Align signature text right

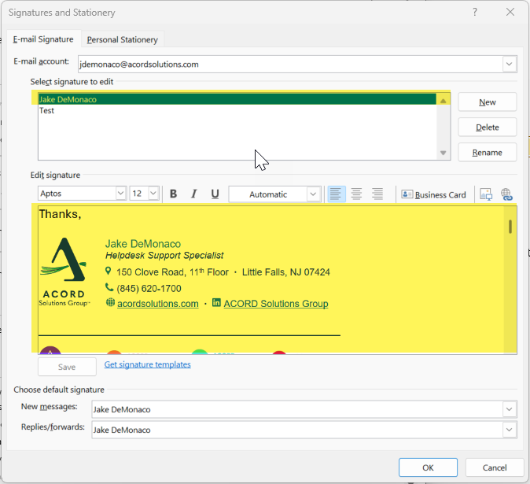(377, 194)
